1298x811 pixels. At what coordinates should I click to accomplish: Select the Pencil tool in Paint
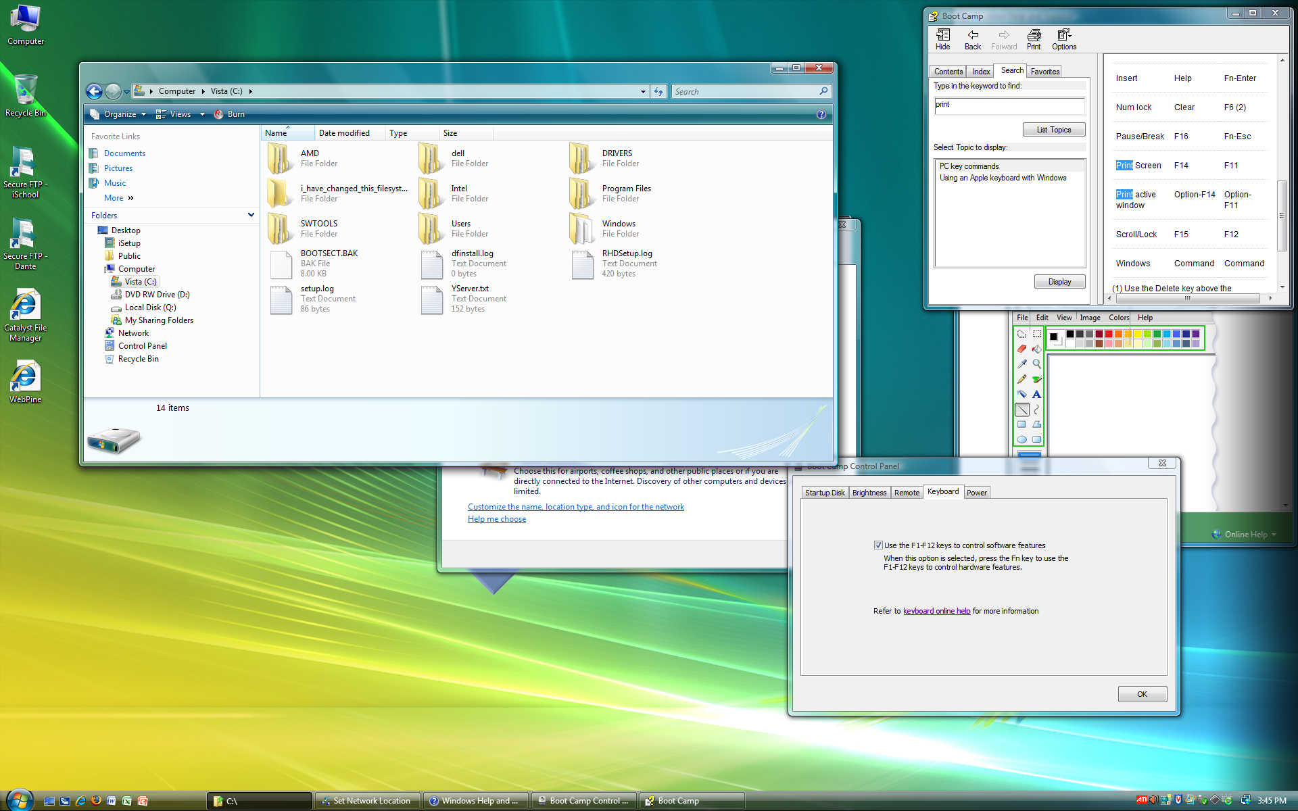click(1021, 379)
